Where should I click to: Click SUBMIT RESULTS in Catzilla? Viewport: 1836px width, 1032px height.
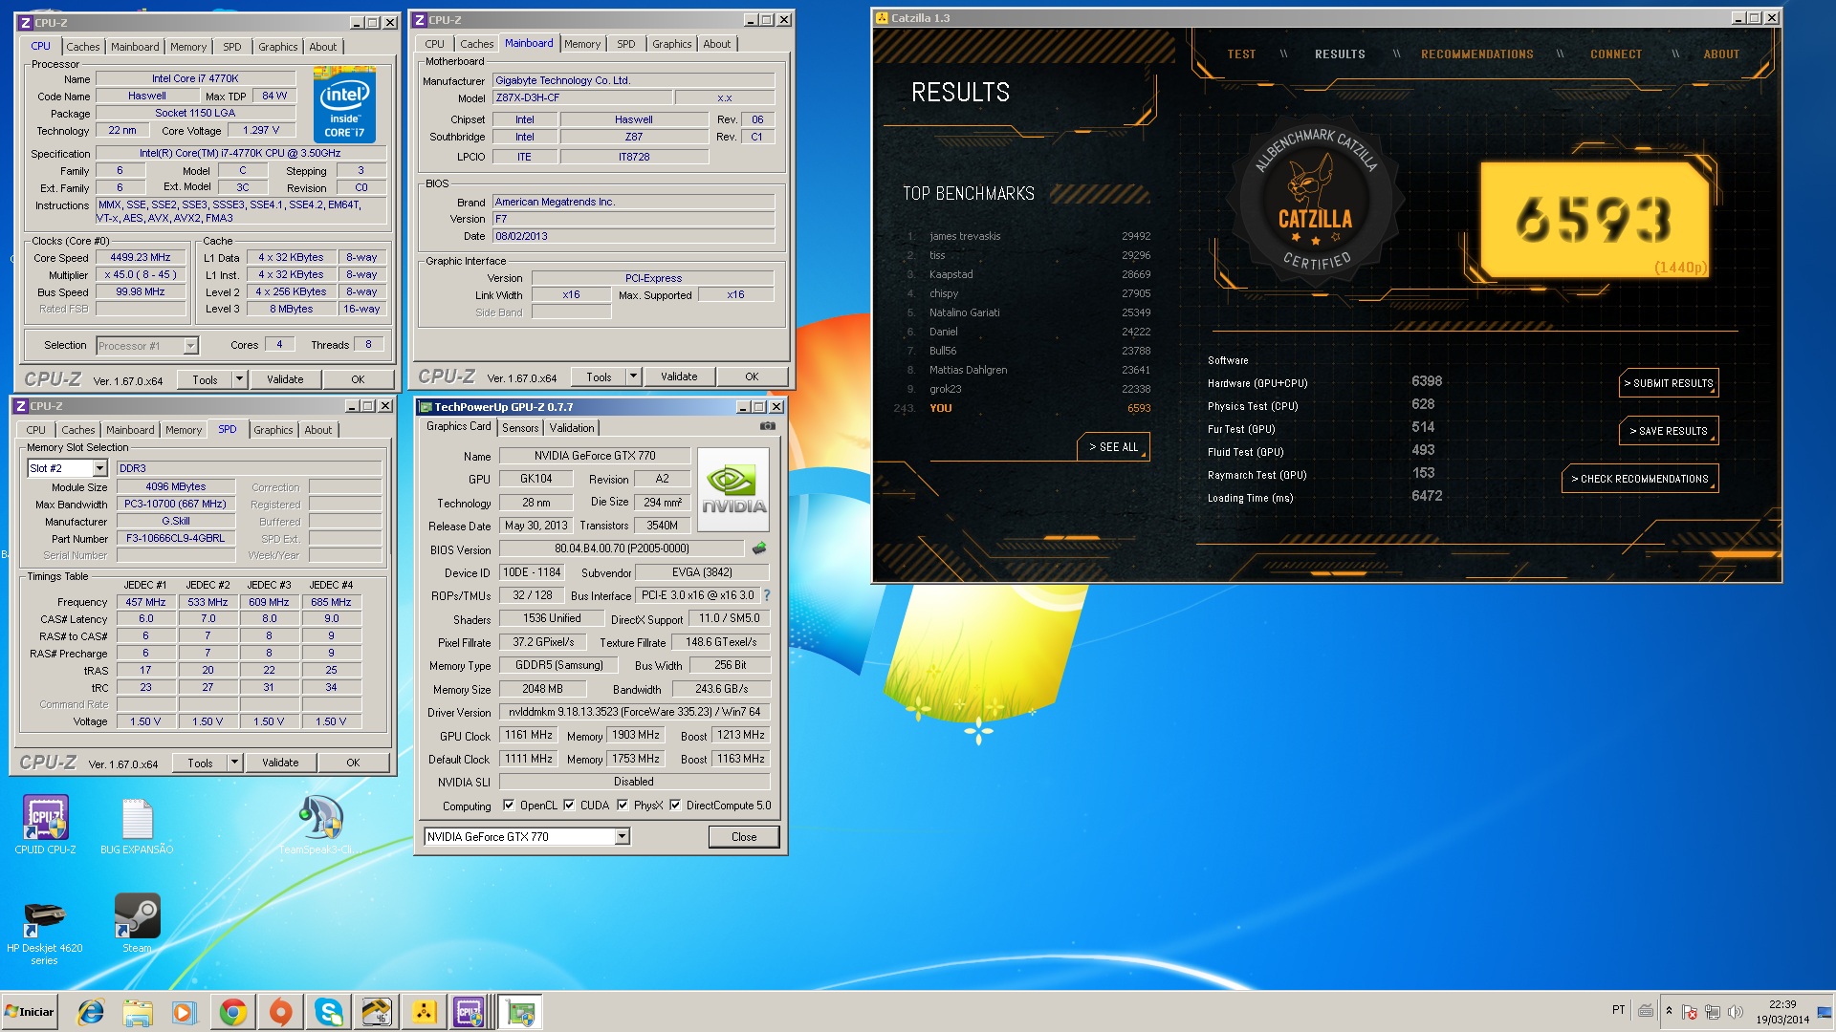click(x=1669, y=383)
